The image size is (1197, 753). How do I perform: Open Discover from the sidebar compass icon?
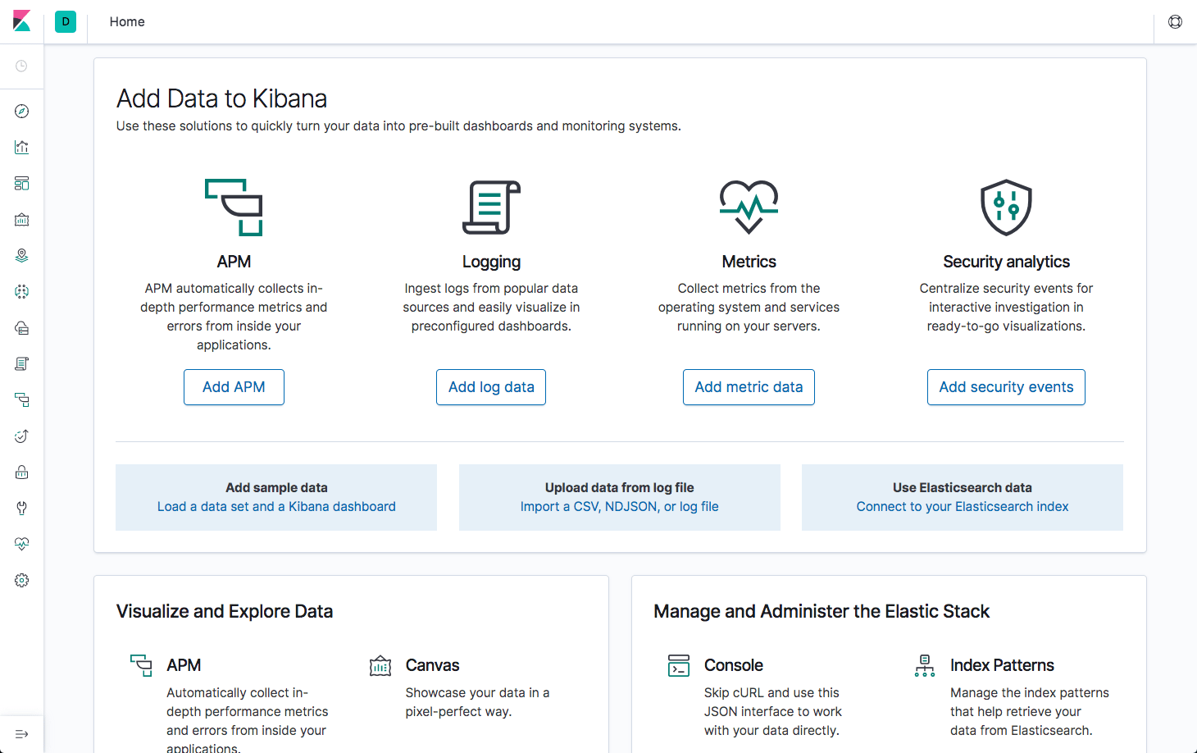[x=21, y=110]
